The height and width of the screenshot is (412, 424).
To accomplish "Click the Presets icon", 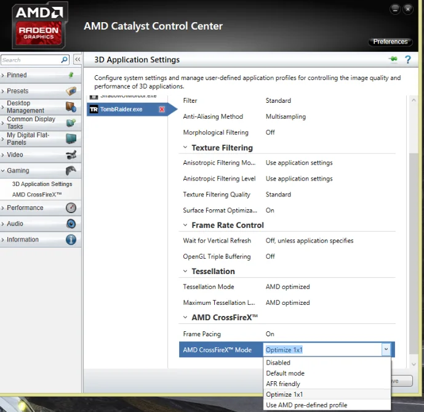I will tap(71, 91).
